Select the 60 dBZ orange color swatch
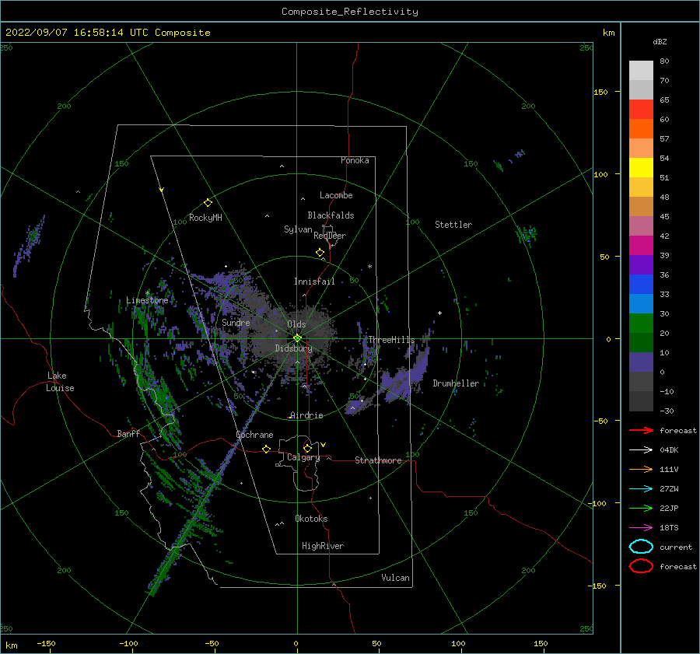Screen dimensions: 700x654 tap(641, 128)
